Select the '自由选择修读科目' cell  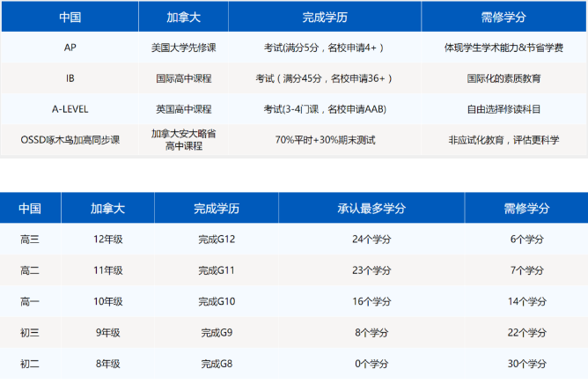(x=503, y=109)
